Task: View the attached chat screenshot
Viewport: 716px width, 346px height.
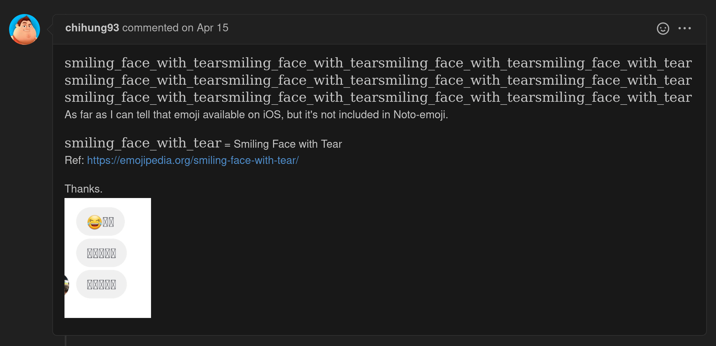Action: 107,258
